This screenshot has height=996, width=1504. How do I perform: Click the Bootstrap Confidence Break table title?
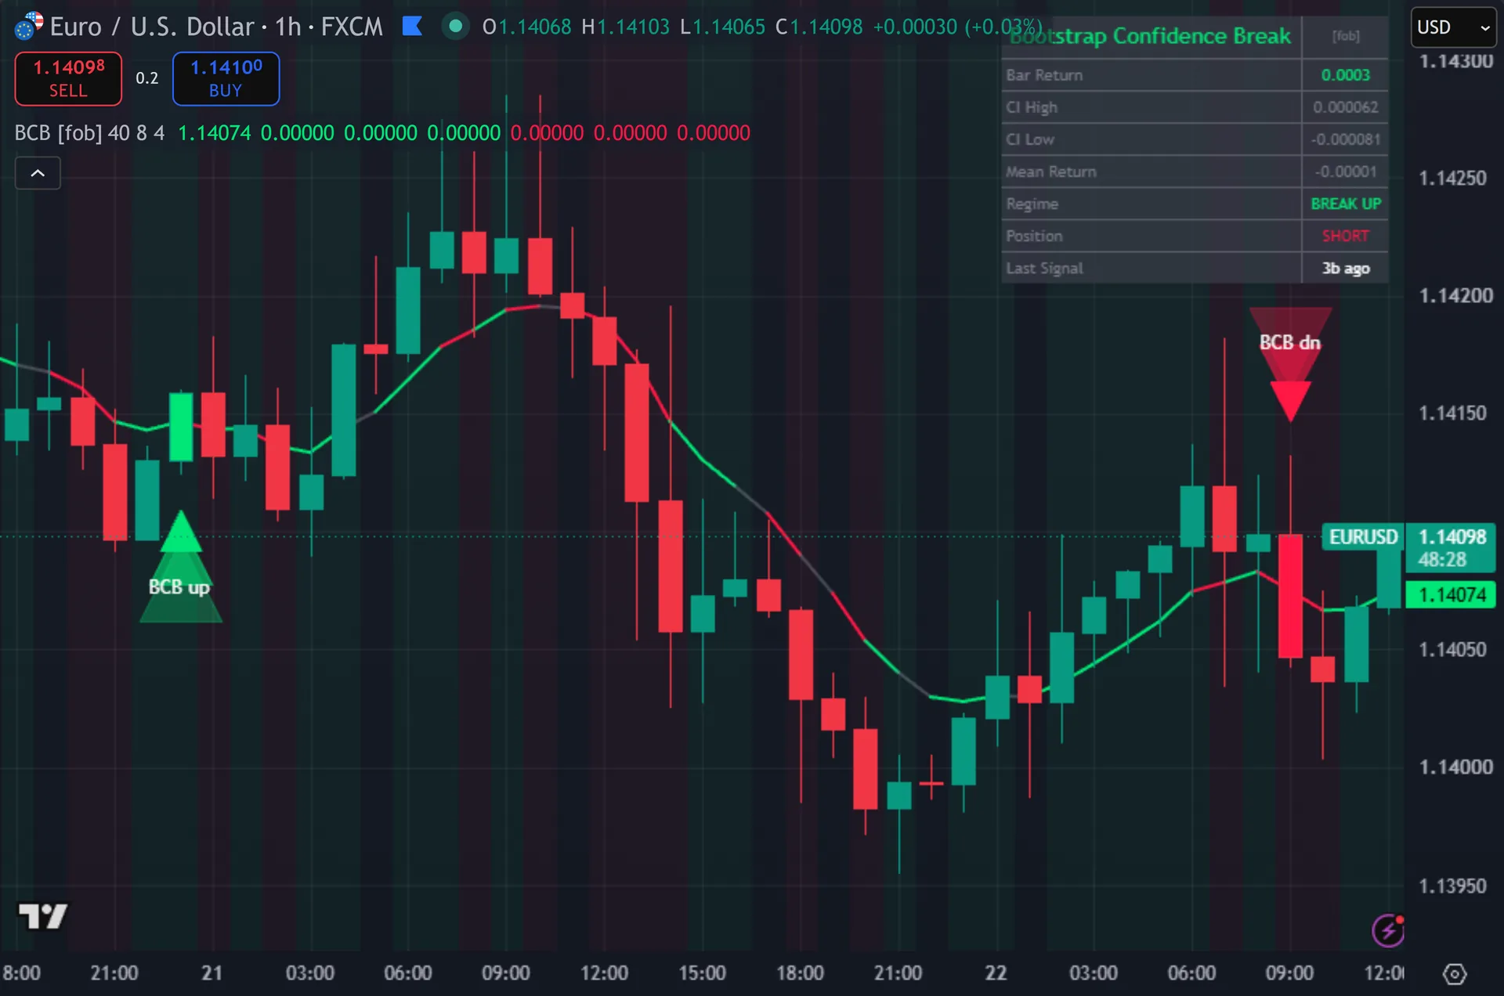pyautogui.click(x=1150, y=36)
